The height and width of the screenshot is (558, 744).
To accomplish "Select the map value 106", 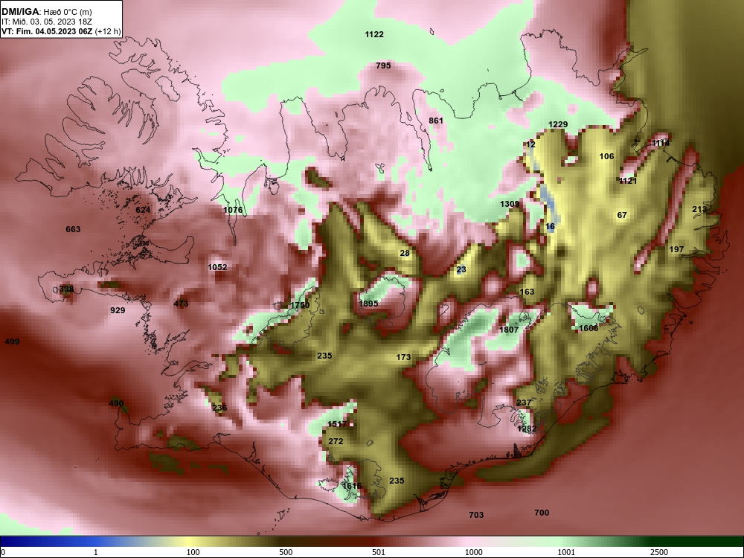I will click(606, 156).
